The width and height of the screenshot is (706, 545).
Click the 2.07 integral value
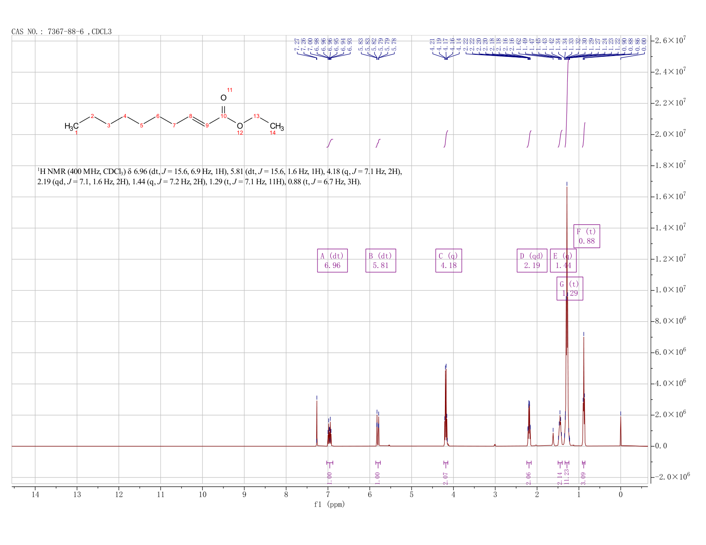[x=445, y=478]
